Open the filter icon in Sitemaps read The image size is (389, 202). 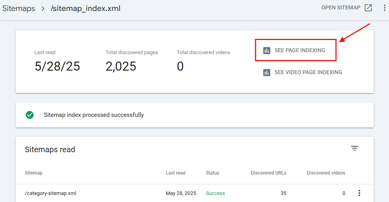click(x=354, y=148)
